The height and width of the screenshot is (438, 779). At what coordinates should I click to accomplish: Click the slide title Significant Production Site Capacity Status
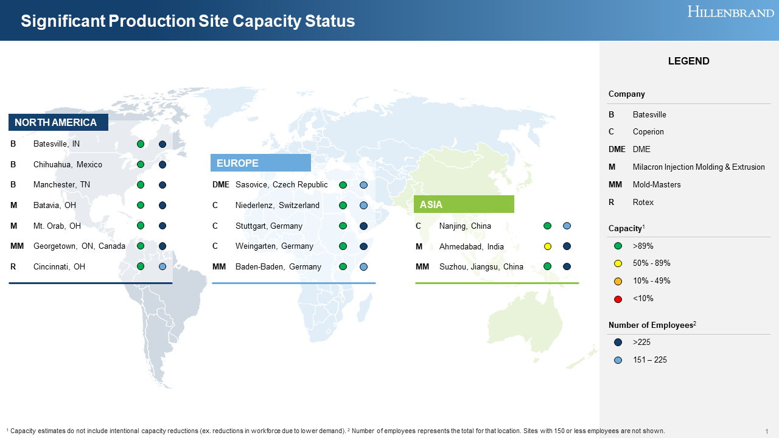click(x=187, y=21)
